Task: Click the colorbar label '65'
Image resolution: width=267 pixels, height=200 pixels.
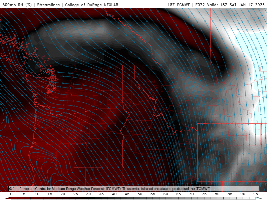Action: 179,194
